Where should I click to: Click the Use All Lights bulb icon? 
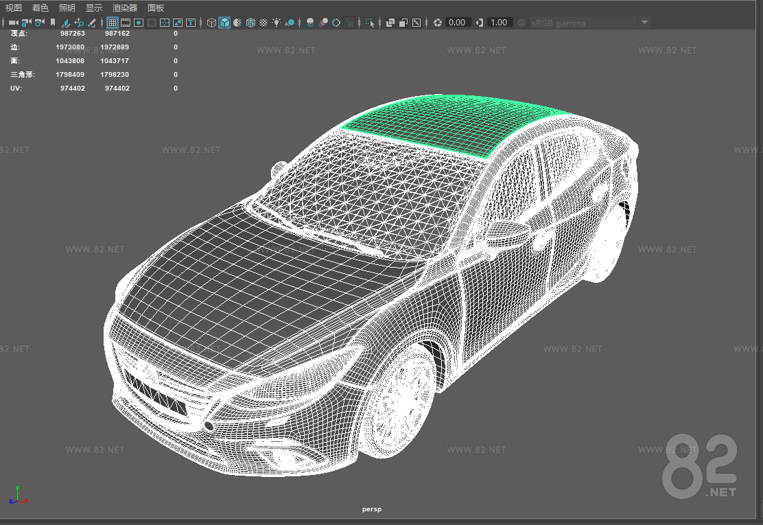(x=277, y=23)
